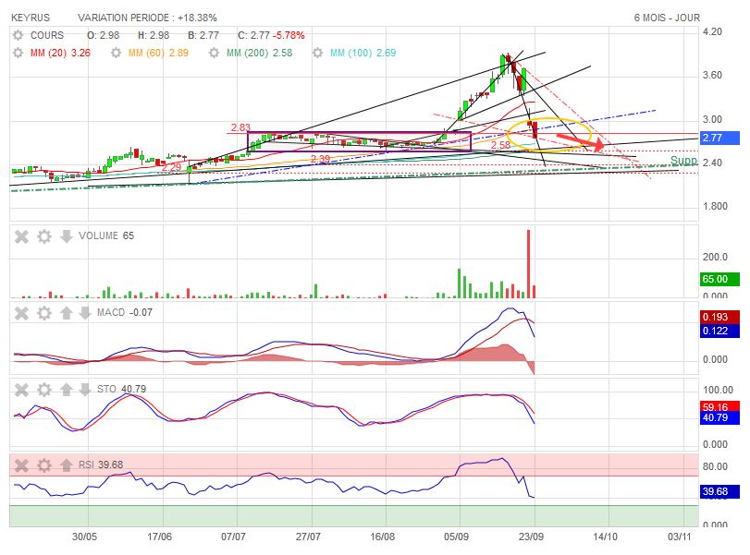Click the KEYRUS stock title
Image resolution: width=750 pixels, height=555 pixels.
tap(31, 18)
